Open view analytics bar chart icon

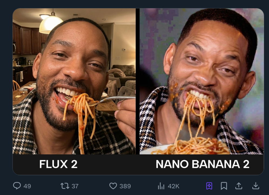(x=161, y=186)
